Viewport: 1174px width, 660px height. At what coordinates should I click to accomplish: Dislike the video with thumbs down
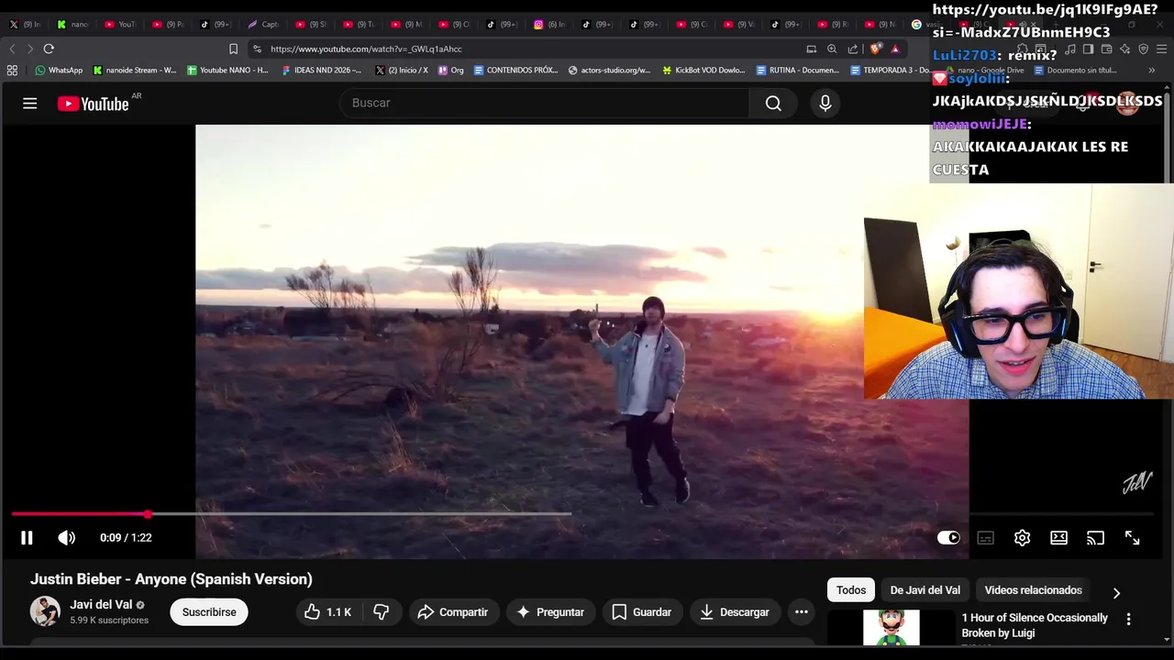(x=382, y=612)
